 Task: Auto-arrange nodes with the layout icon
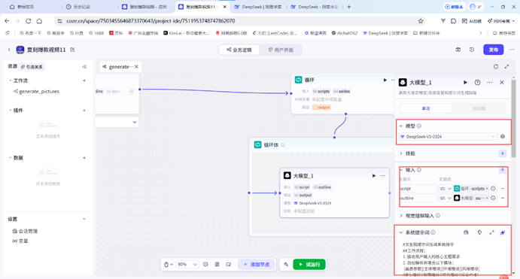pos(217,265)
